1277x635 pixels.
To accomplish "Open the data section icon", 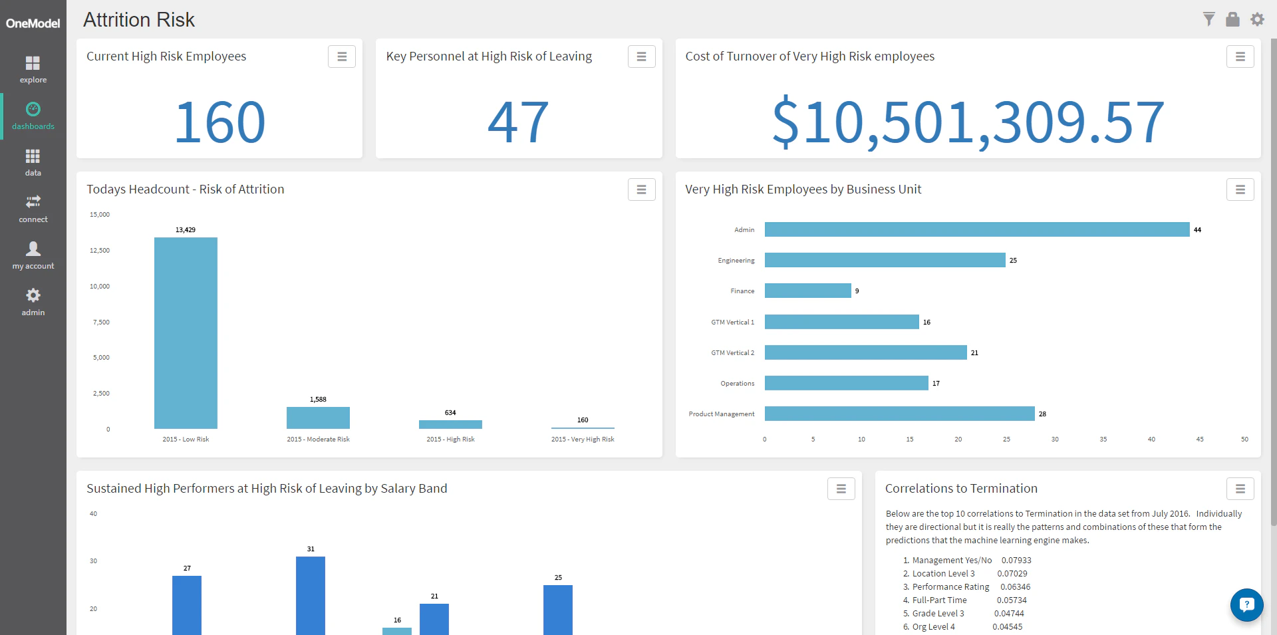I will (x=33, y=162).
